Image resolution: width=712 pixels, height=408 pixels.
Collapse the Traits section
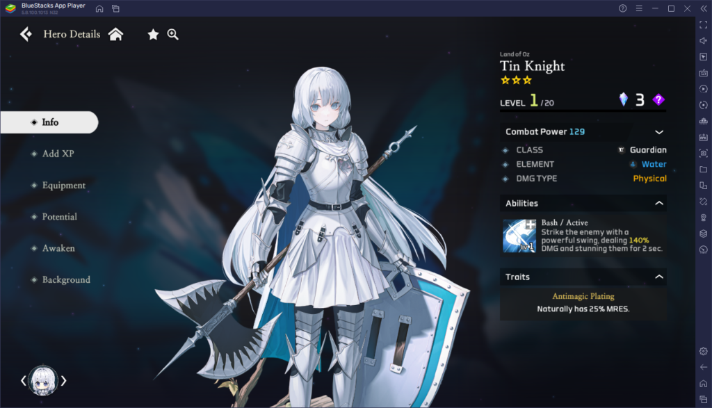pyautogui.click(x=658, y=277)
